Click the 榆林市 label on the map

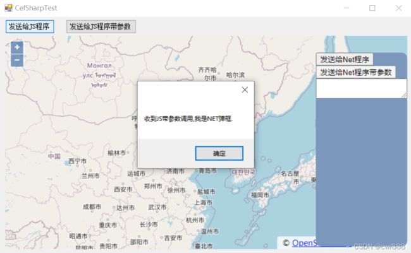point(117,153)
